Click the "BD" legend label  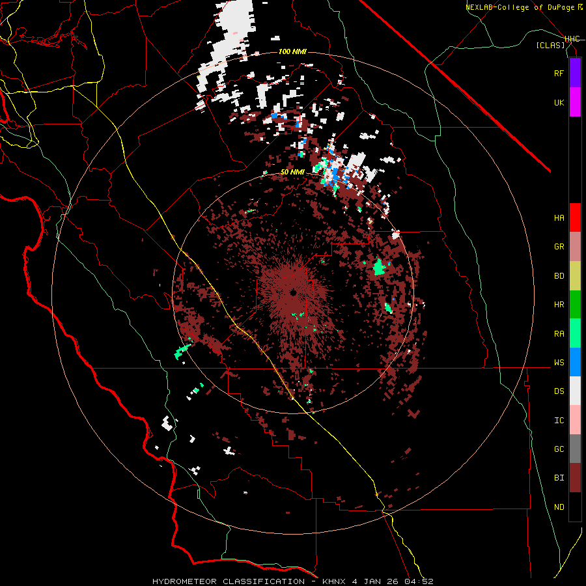(x=559, y=276)
